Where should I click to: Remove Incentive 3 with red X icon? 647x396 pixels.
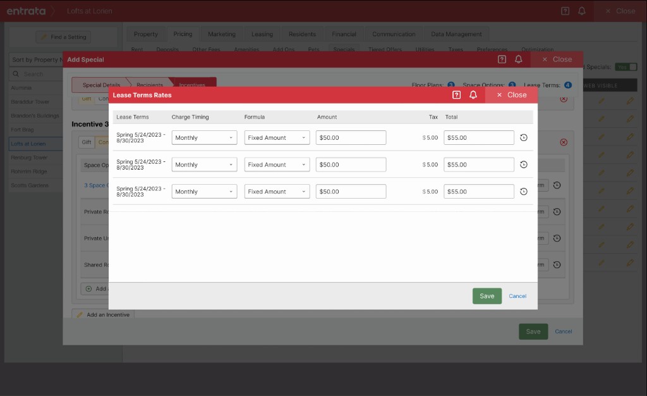[x=564, y=142]
